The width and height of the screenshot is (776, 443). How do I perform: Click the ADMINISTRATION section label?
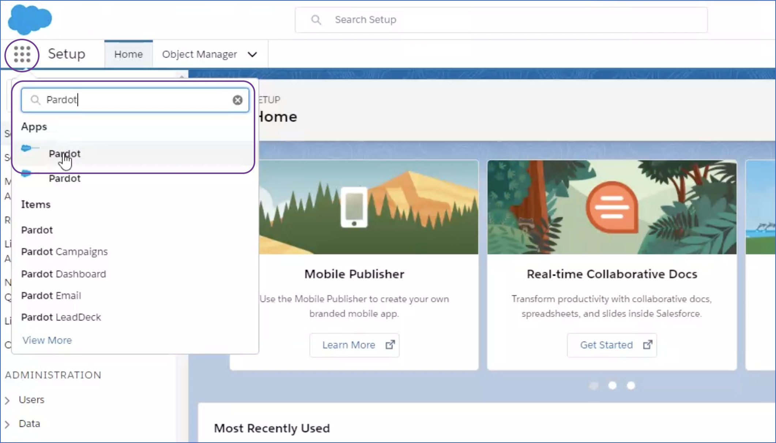point(53,375)
